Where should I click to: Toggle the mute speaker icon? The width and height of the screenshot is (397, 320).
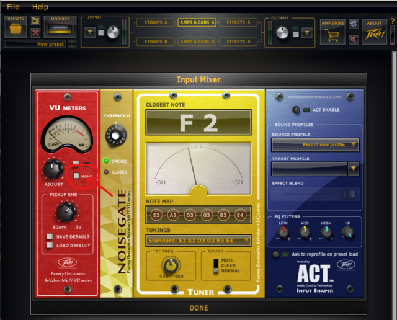(354, 40)
